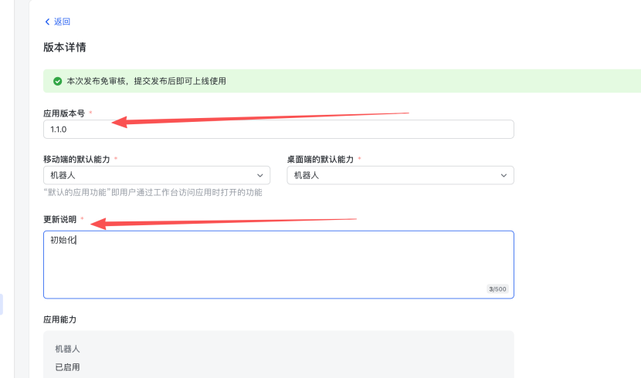Click the 3/500 character counter

pos(497,289)
